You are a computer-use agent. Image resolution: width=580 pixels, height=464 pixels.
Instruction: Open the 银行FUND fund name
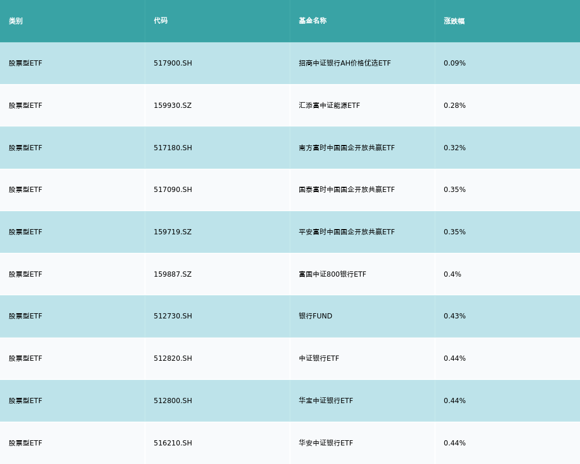tap(316, 316)
